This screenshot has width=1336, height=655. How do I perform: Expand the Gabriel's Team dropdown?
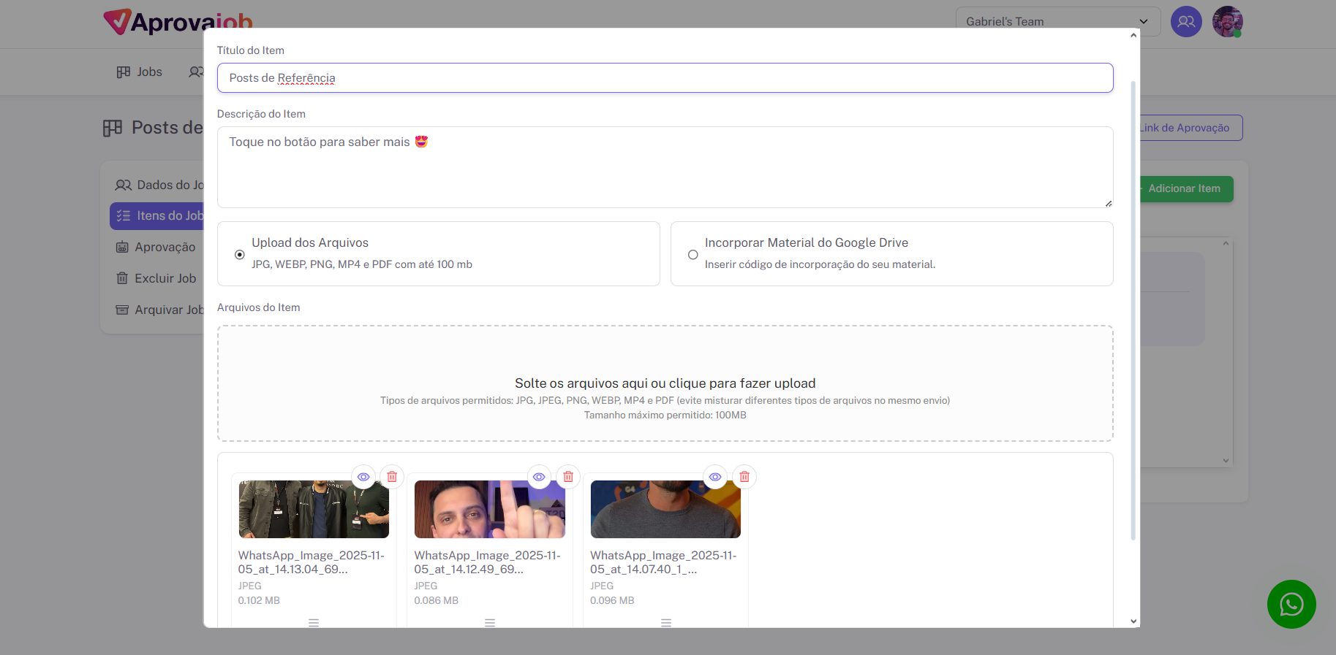[1057, 22]
